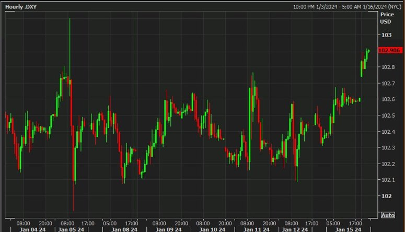Click the Jan 08 24 date label
Screen dimensions: 405x232
pyautogui.click(x=124, y=229)
